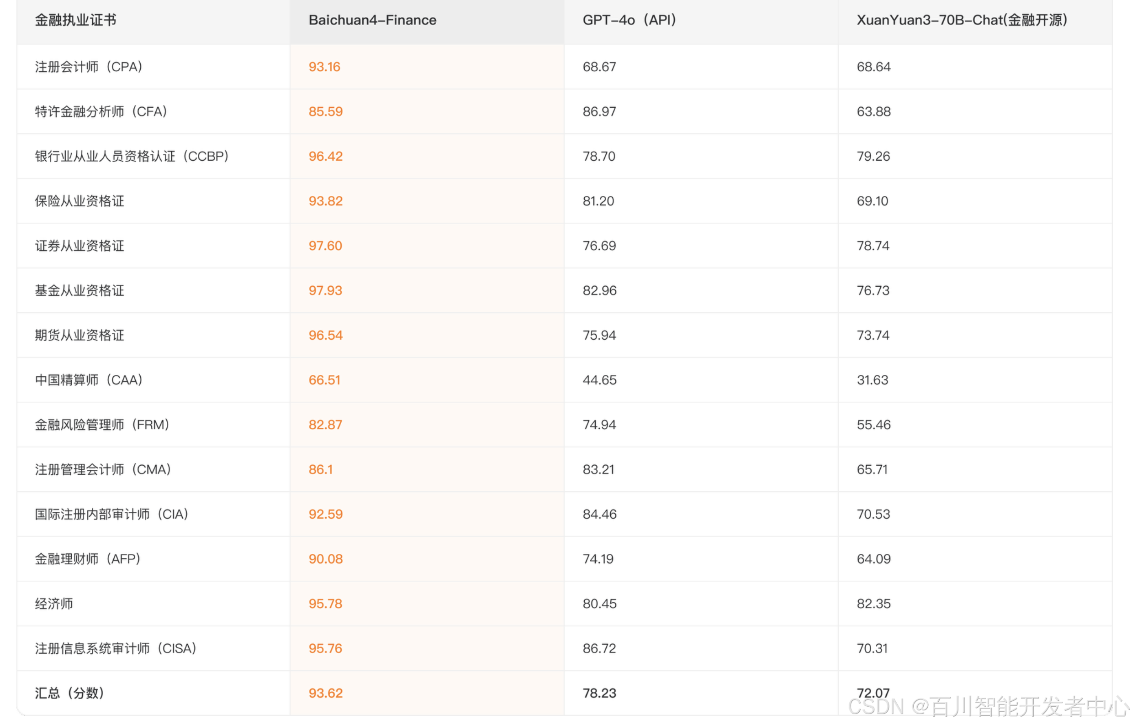This screenshot has height=725, width=1132.
Task: Select the 特许金融分析师 (CFA) row label
Action: click(101, 111)
